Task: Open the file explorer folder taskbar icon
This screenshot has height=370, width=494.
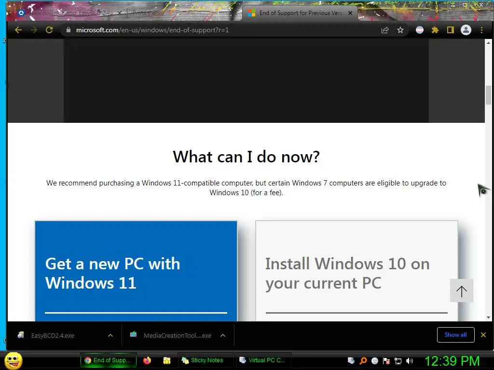Action: pos(166,360)
